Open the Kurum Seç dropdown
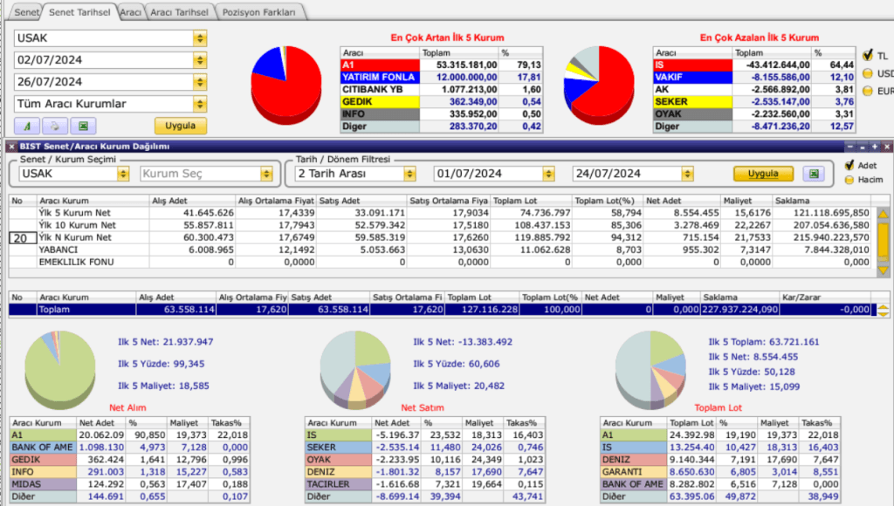Image resolution: width=894 pixels, height=506 pixels. click(x=266, y=174)
